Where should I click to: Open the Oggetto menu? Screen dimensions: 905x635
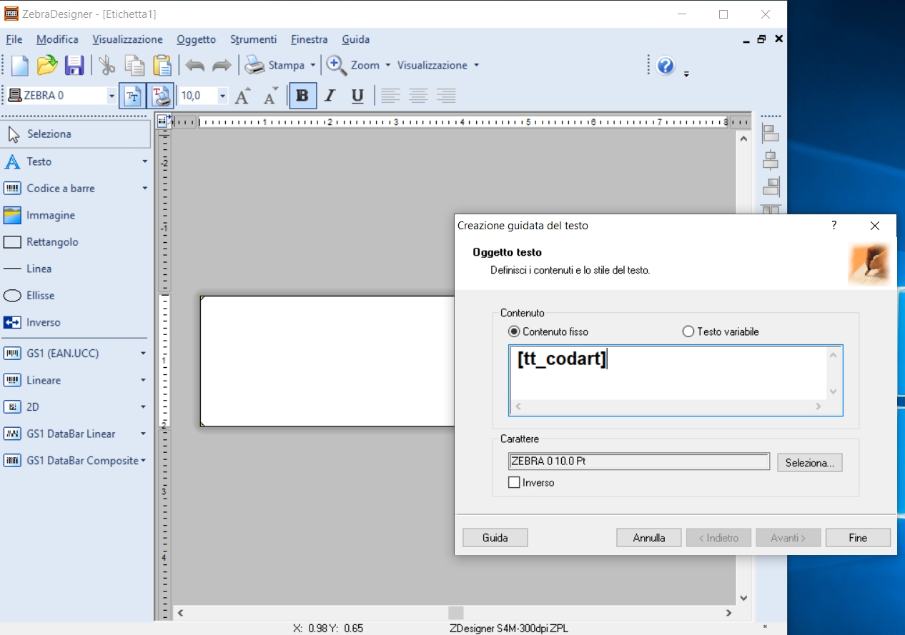(196, 39)
